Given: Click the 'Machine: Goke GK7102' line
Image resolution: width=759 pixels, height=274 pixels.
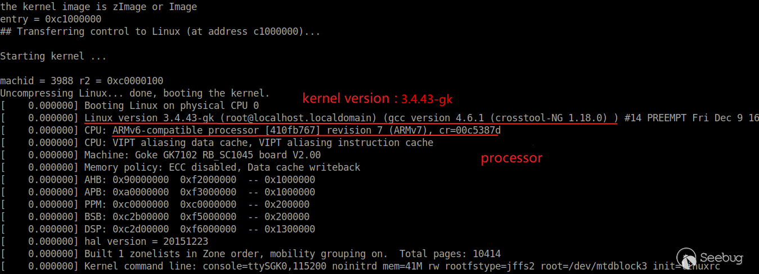Looking at the screenshot, I should (160, 155).
